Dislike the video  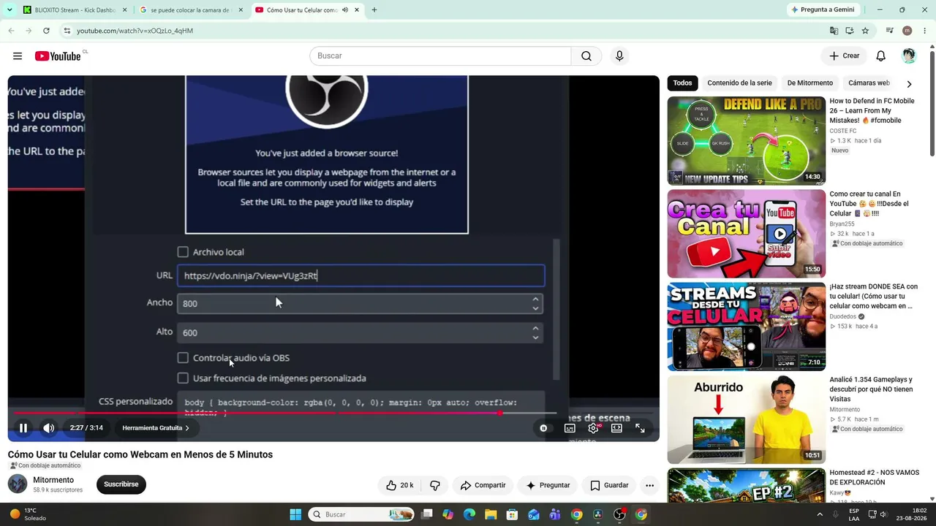coord(435,485)
